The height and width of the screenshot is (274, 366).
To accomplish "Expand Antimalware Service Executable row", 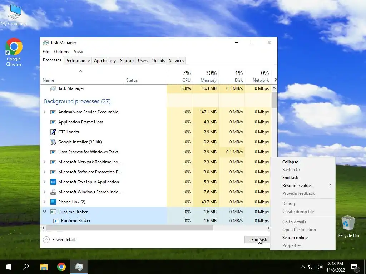I will 45,112.
